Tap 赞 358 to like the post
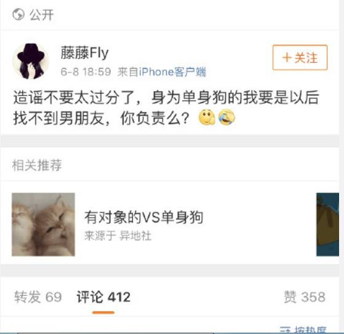The width and height of the screenshot is (344, 334). pos(305,297)
